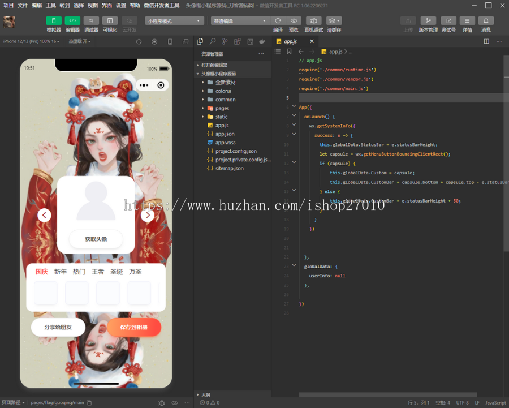Image resolution: width=509 pixels, height=408 pixels.
Task: Close the app.js editor tab
Action: pyautogui.click(x=312, y=41)
